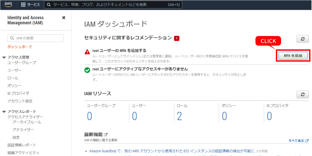Screen dimensions: 312x156
Task: Open アカウント設定 in sidebar
Action: click(x=20, y=101)
